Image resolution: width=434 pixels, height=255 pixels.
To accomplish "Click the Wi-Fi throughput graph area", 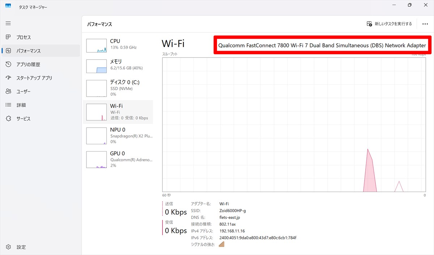I will coord(294,124).
